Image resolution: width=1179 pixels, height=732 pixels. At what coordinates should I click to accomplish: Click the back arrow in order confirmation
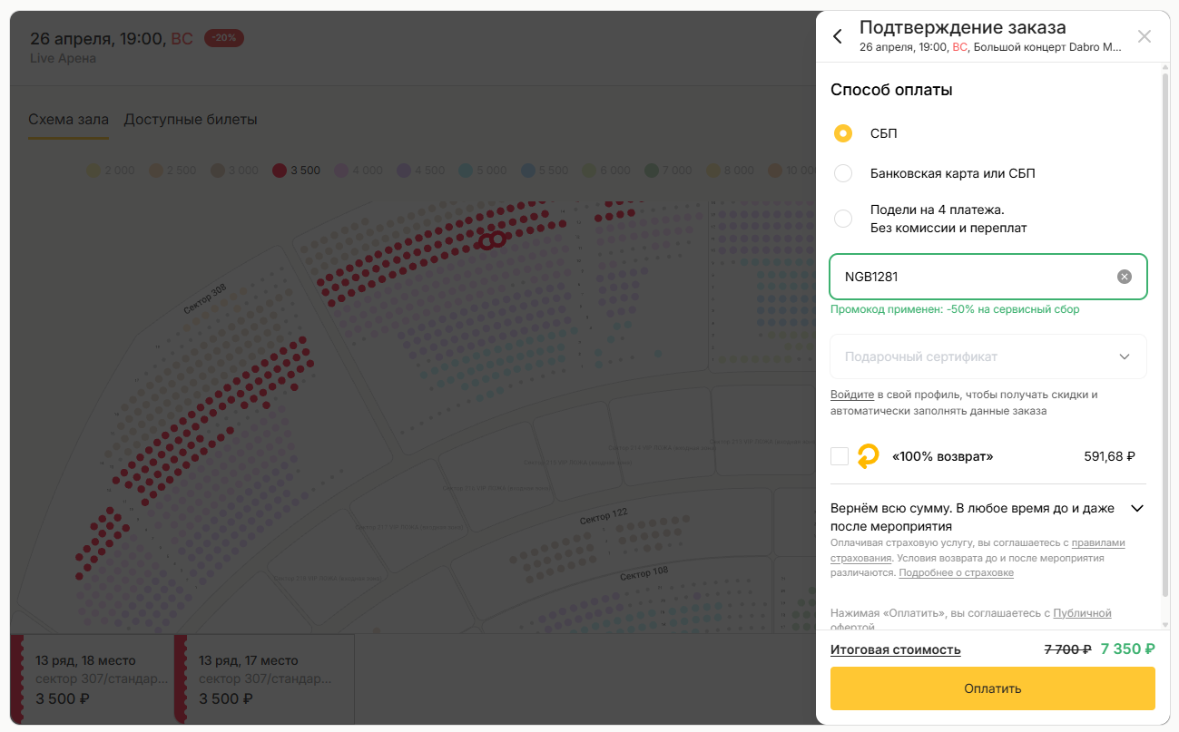click(838, 36)
